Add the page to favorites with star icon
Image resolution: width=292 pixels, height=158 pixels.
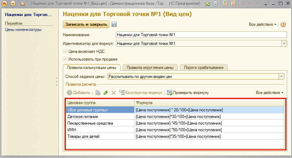pyautogui.click(x=23, y=4)
